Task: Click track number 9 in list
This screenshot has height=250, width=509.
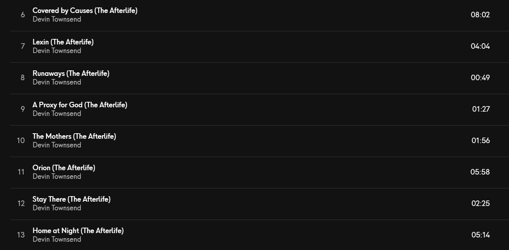Action: (x=23, y=109)
